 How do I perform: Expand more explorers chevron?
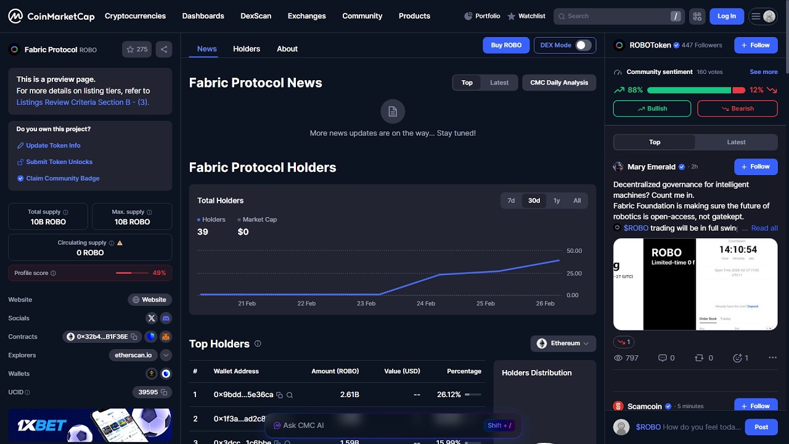(x=166, y=355)
